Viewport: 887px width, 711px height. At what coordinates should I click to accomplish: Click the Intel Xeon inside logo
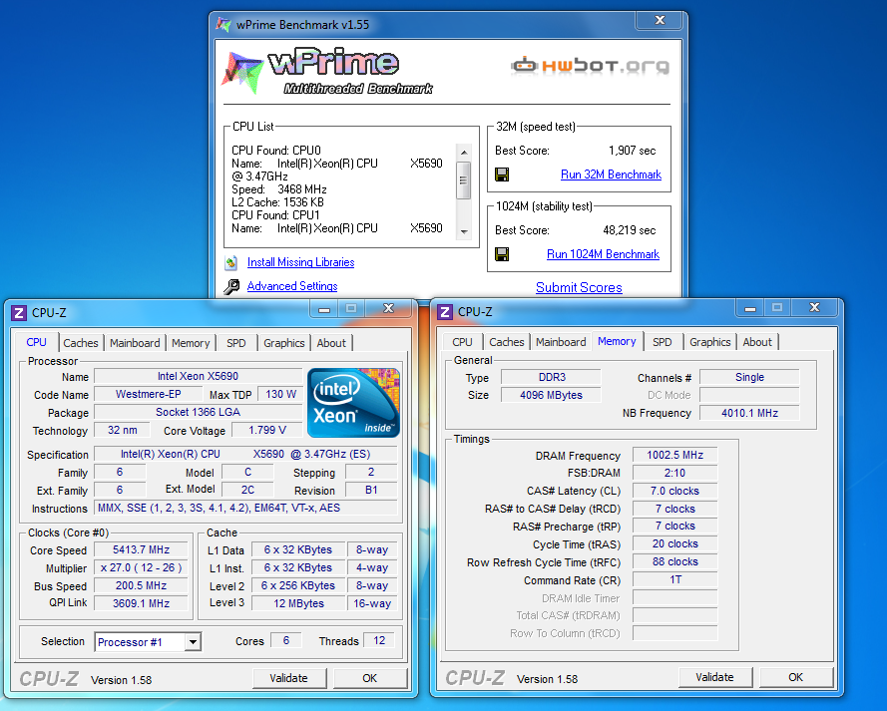click(x=353, y=403)
